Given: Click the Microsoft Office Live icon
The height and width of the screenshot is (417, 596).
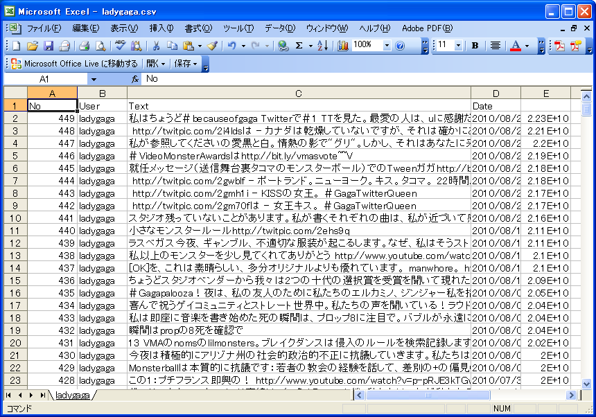Looking at the screenshot, I should (17, 64).
